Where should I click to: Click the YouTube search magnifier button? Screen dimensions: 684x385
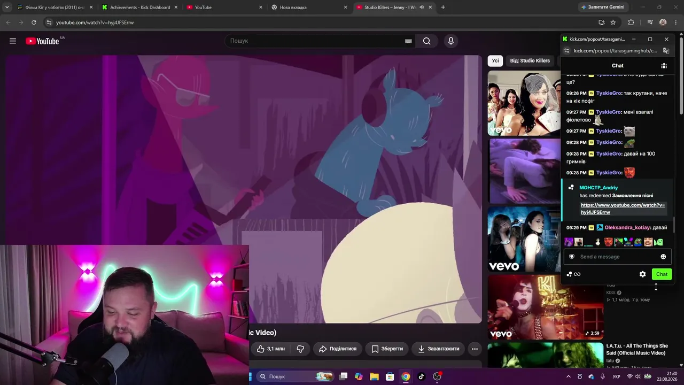pos(426,41)
